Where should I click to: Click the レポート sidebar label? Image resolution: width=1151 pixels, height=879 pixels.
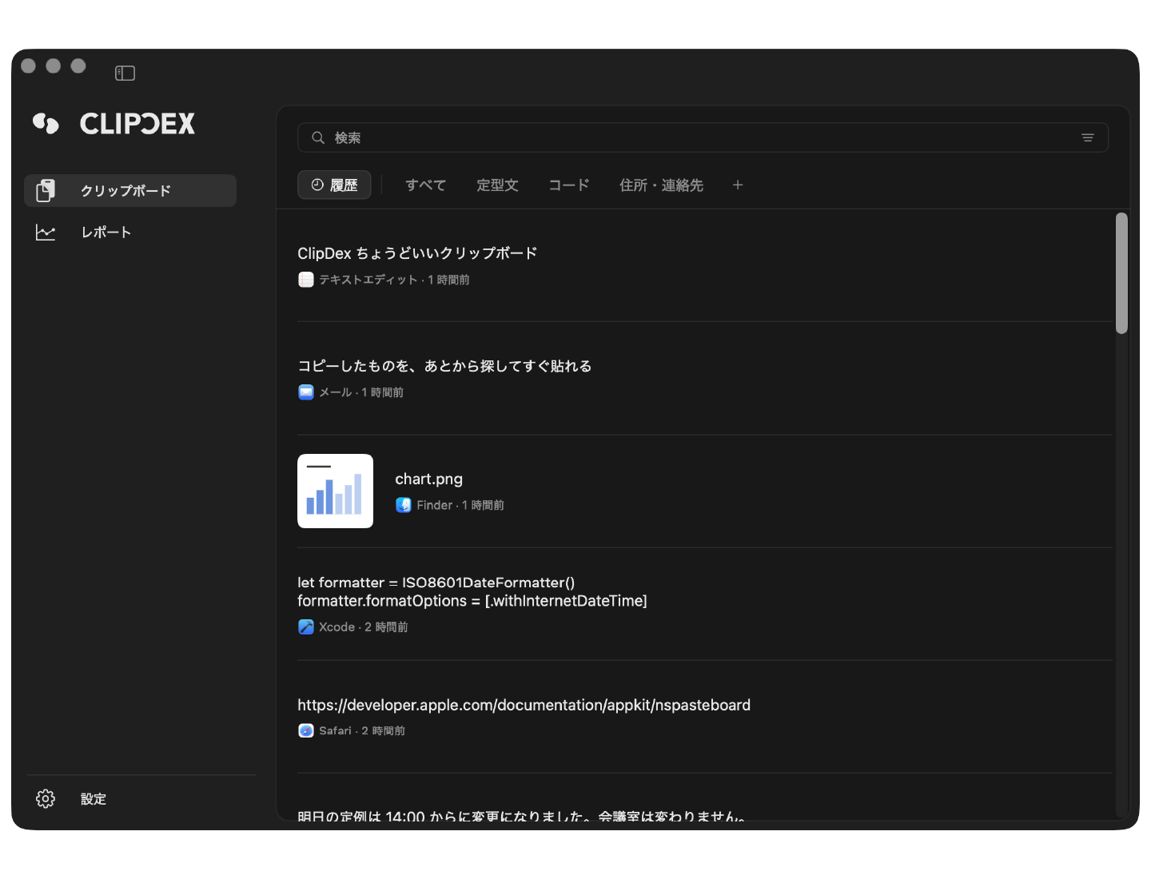tap(106, 233)
